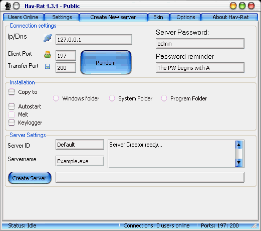The width and height of the screenshot is (261, 231).
Task: Click the Transfer Port floppy disk icon
Action: (48, 66)
